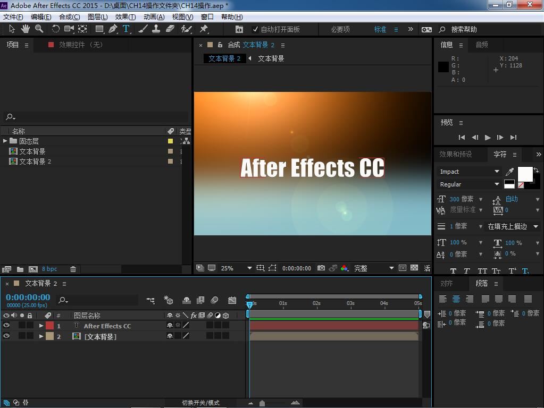Expand After Effects CC layer properties

[x=41, y=326]
